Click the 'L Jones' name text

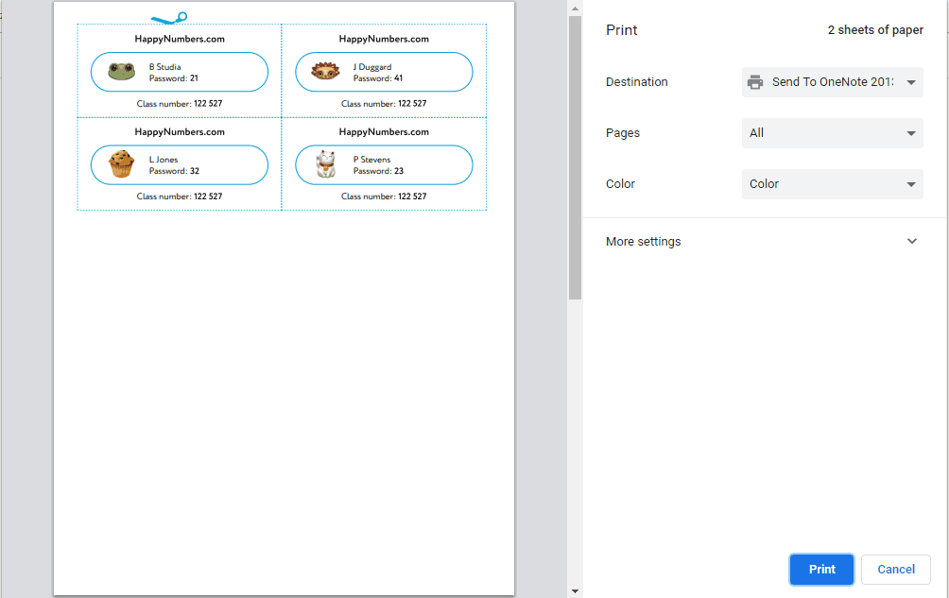tap(164, 160)
